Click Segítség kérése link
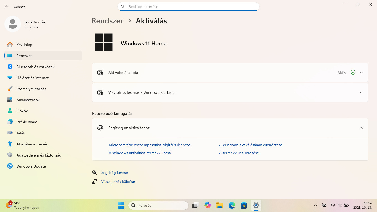This screenshot has height=212, width=377. [x=115, y=173]
